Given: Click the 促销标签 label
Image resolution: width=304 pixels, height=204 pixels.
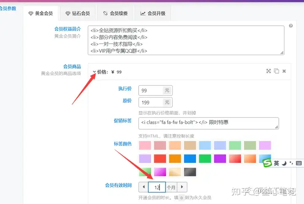Looking at the screenshot, I should point(123,121).
